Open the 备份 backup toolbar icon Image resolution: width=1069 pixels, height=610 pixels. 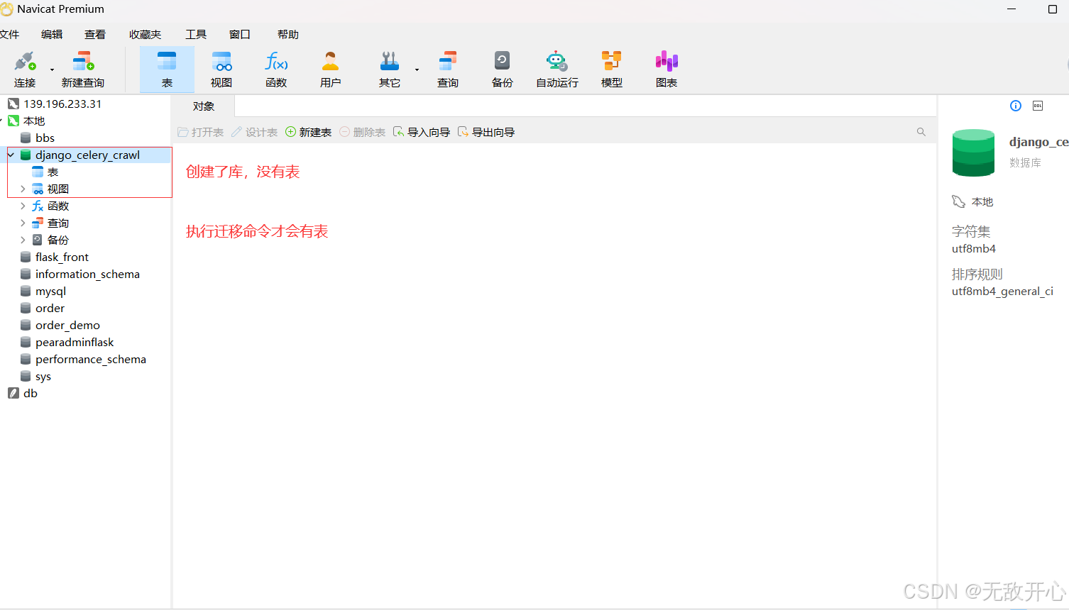point(503,70)
